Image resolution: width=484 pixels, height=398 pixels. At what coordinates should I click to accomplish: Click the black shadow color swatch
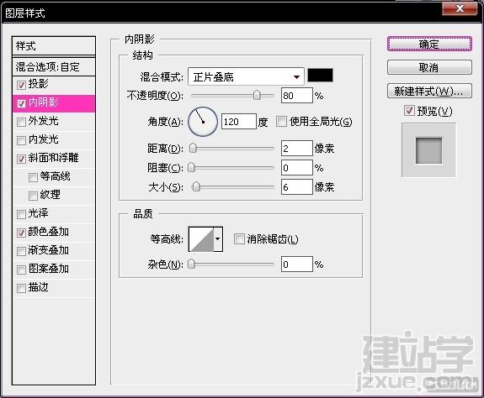(321, 76)
